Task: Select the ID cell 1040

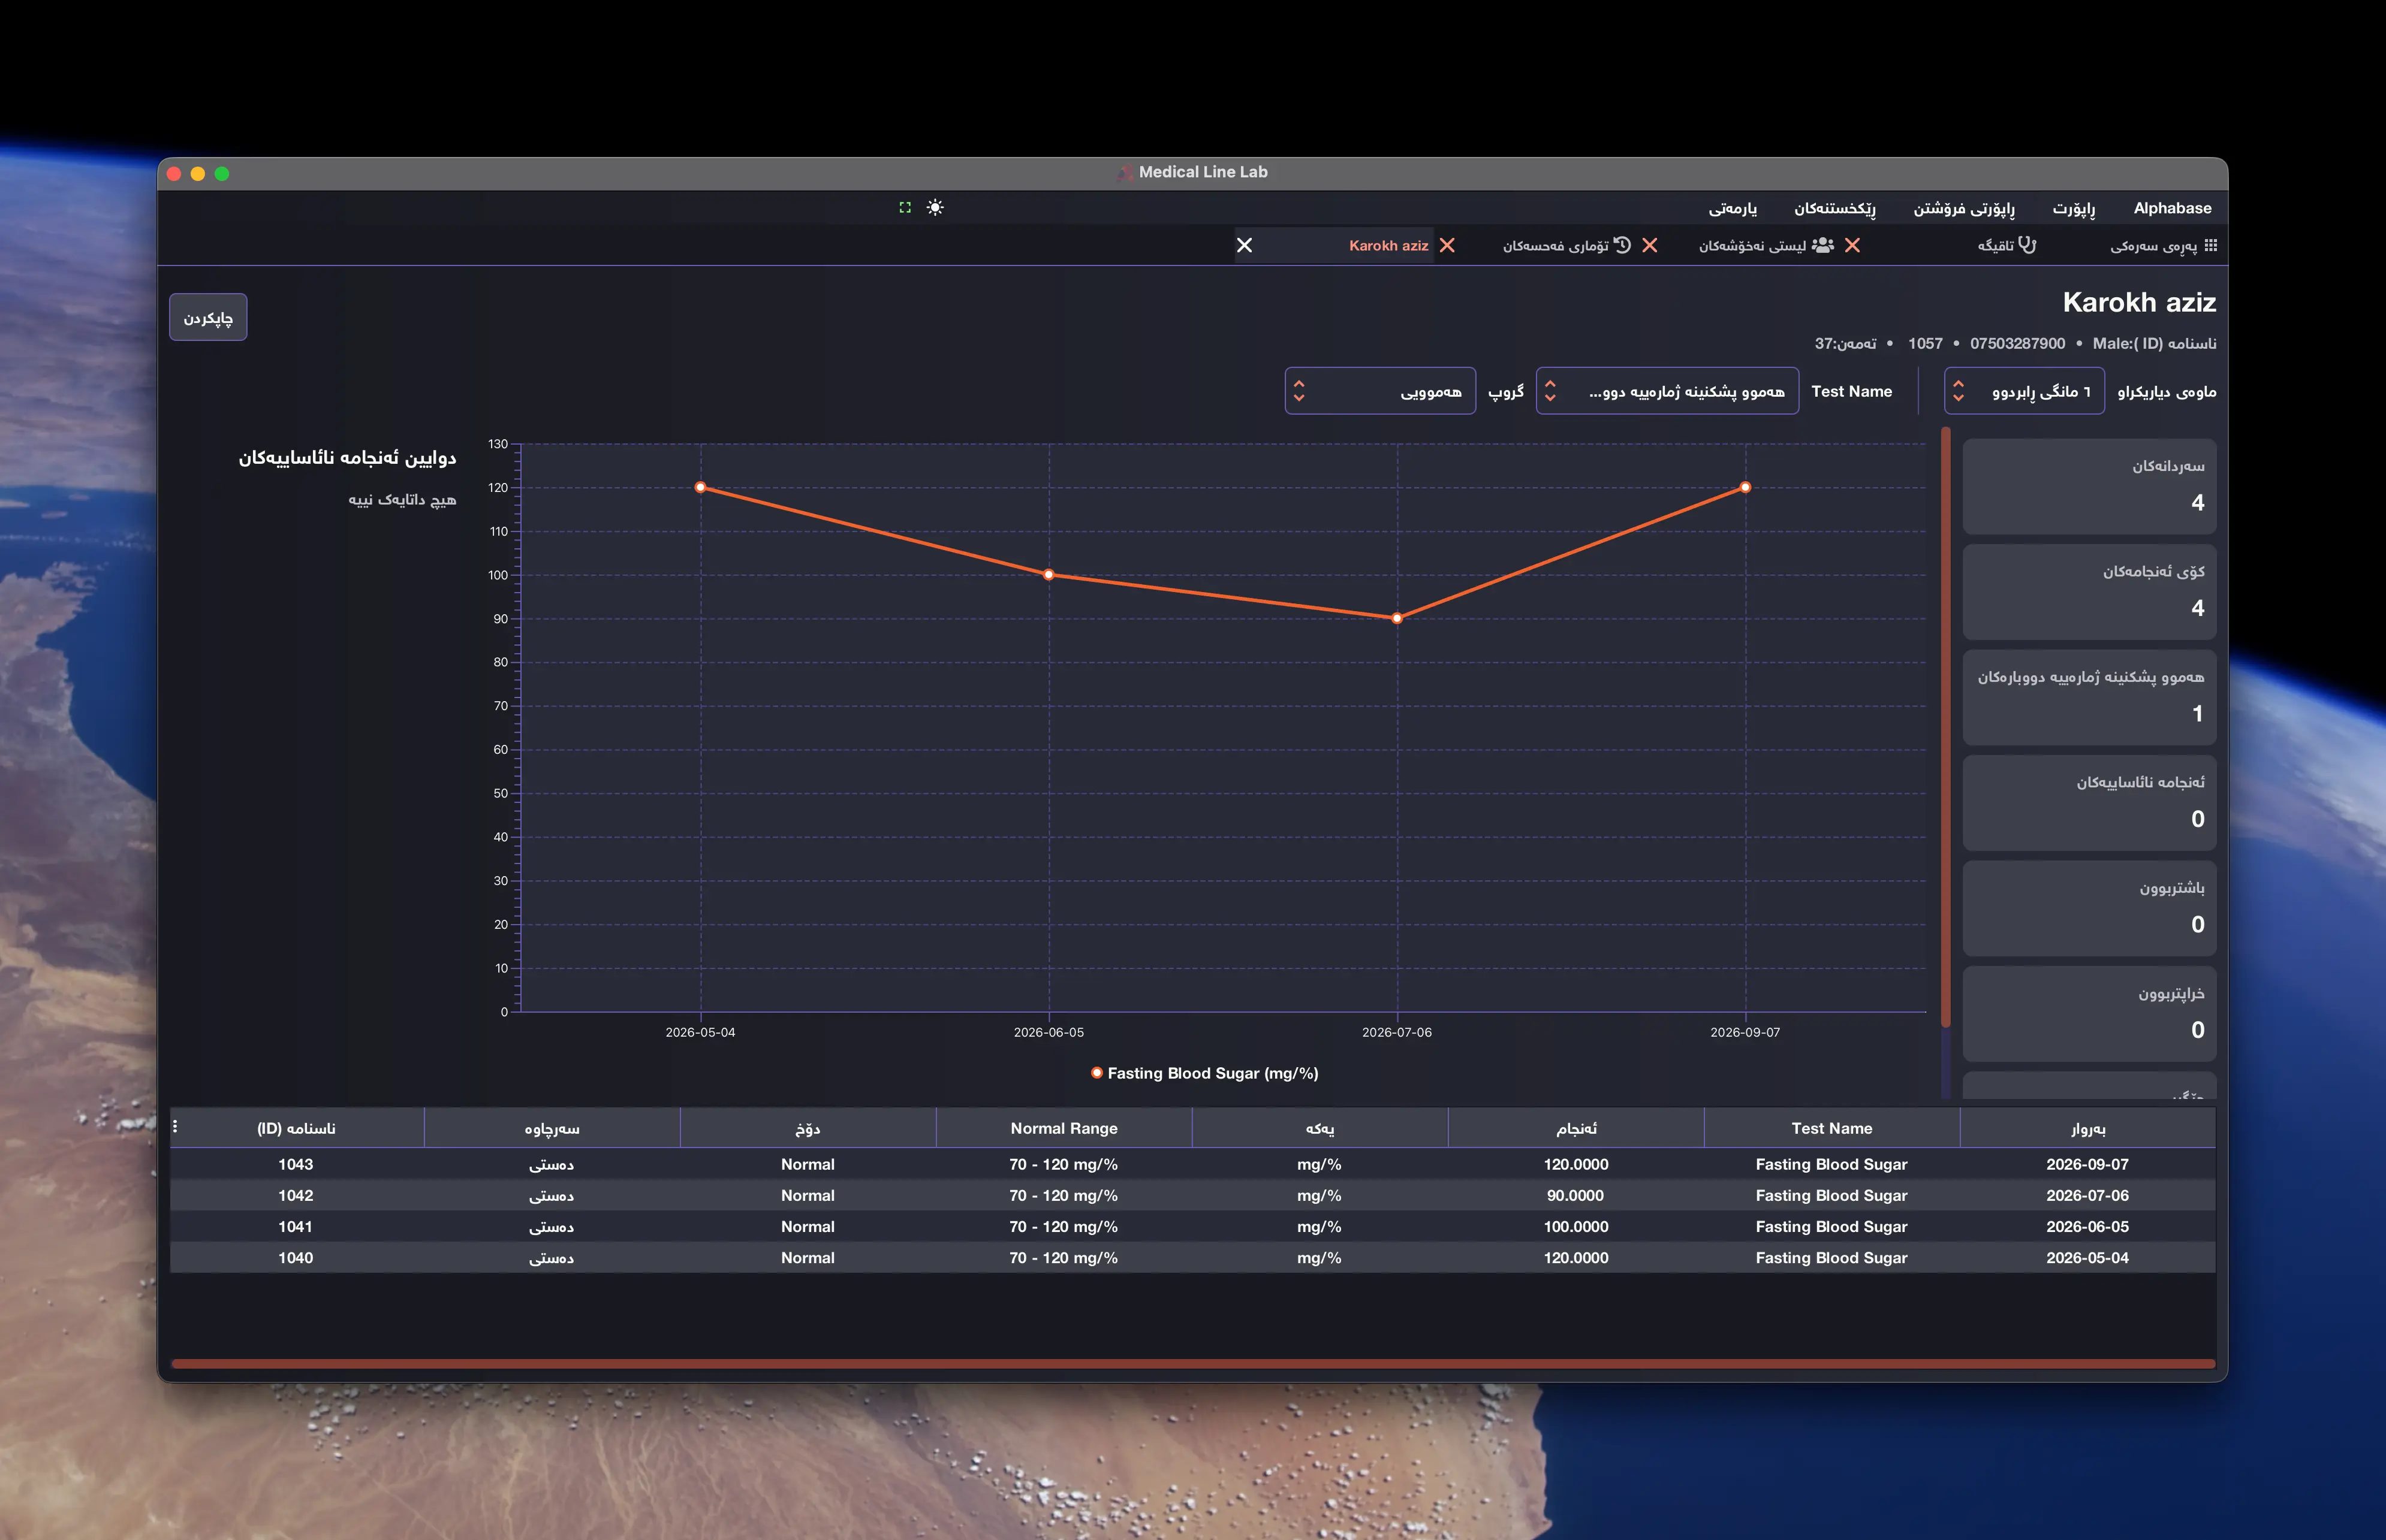Action: point(295,1257)
